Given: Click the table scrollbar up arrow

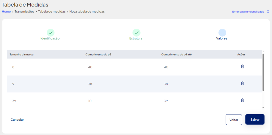Looking at the screenshot, I should [263, 52].
